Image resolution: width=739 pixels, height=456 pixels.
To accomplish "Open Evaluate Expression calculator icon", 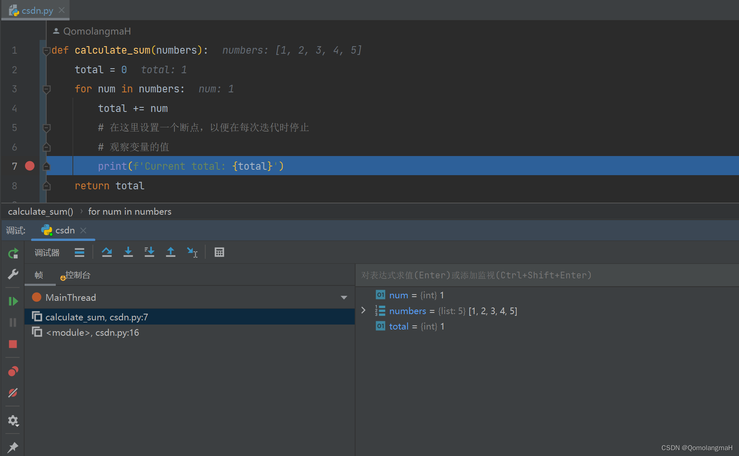I will click(219, 252).
